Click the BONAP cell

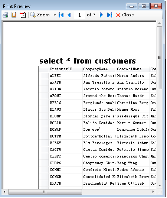click(66, 130)
